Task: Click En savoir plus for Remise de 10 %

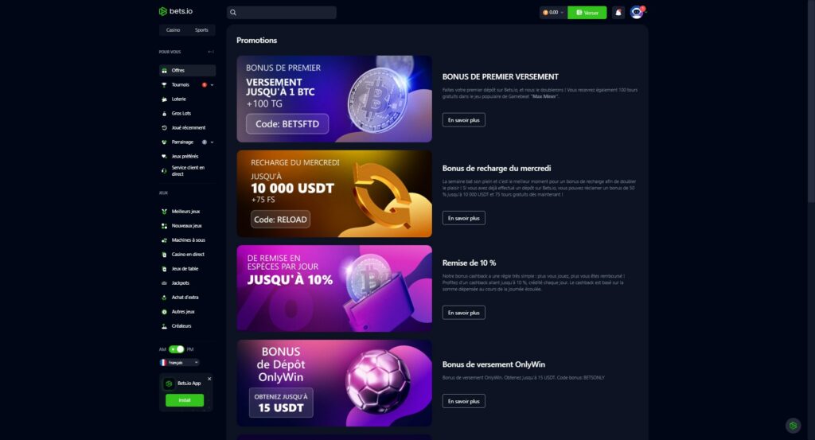Action: tap(464, 313)
